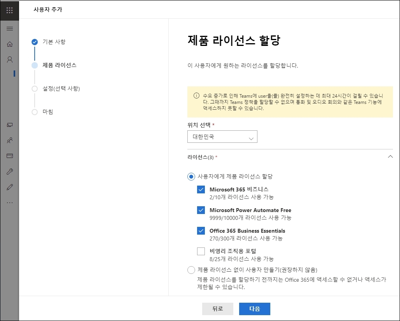Click the 뒤로 back button
The height and width of the screenshot is (321, 400).
point(218,309)
